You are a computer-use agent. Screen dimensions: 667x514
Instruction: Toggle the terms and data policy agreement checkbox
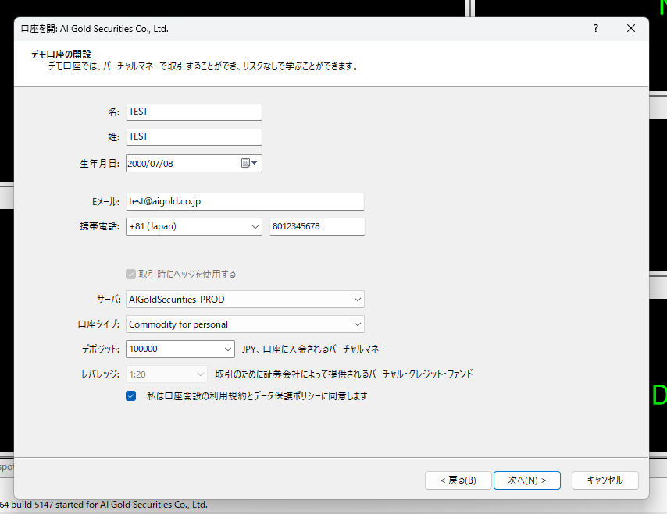tap(130, 396)
